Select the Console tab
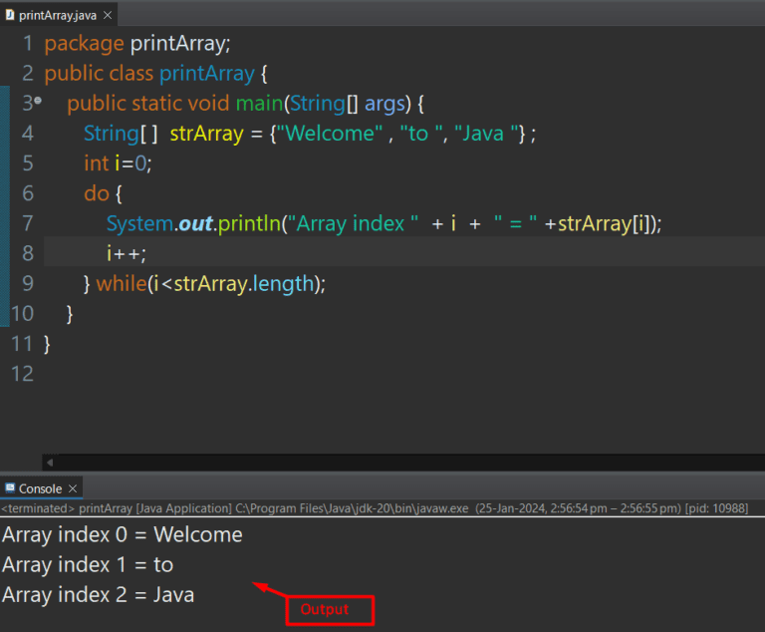765x632 pixels. pos(40,488)
